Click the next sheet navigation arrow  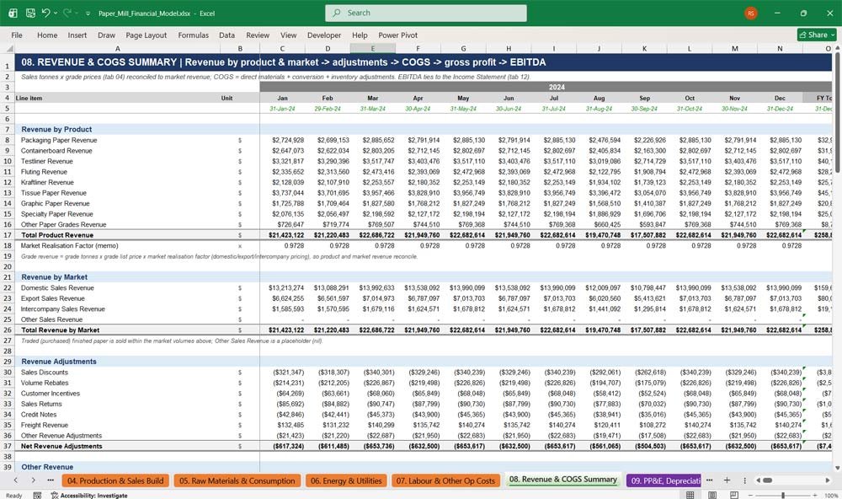click(x=33, y=480)
